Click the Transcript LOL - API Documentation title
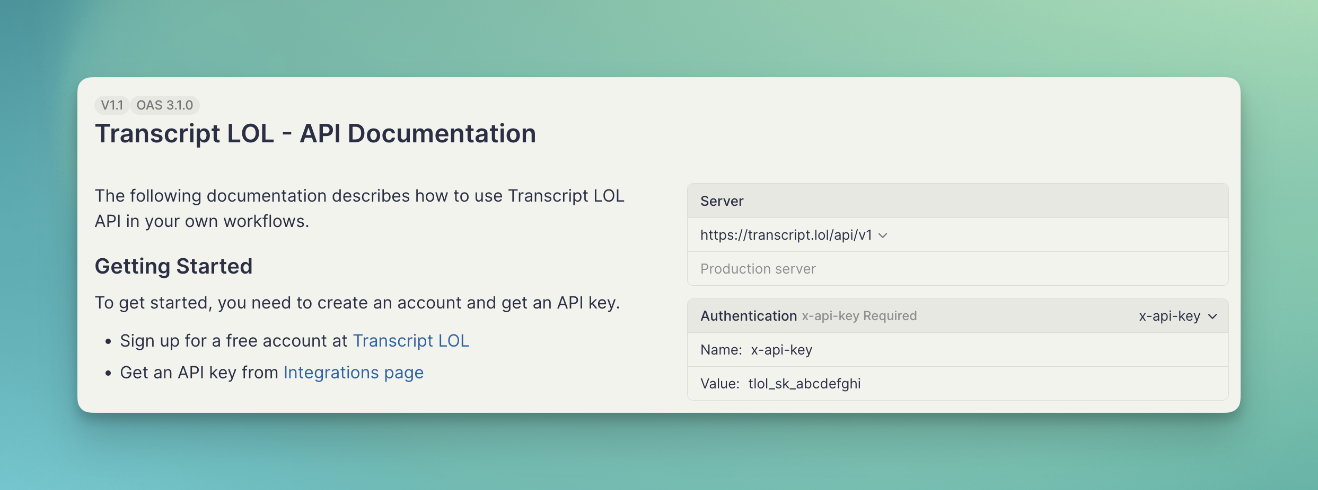This screenshot has height=490, width=1318. pyautogui.click(x=315, y=133)
